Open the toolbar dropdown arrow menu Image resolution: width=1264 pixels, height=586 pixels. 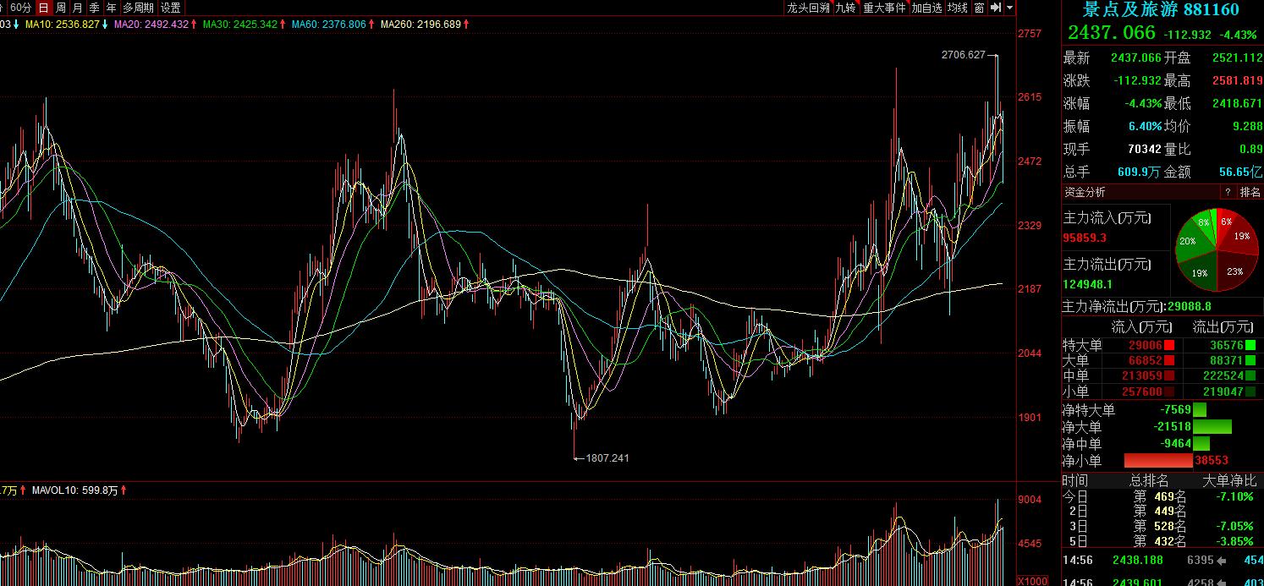coord(1009,8)
